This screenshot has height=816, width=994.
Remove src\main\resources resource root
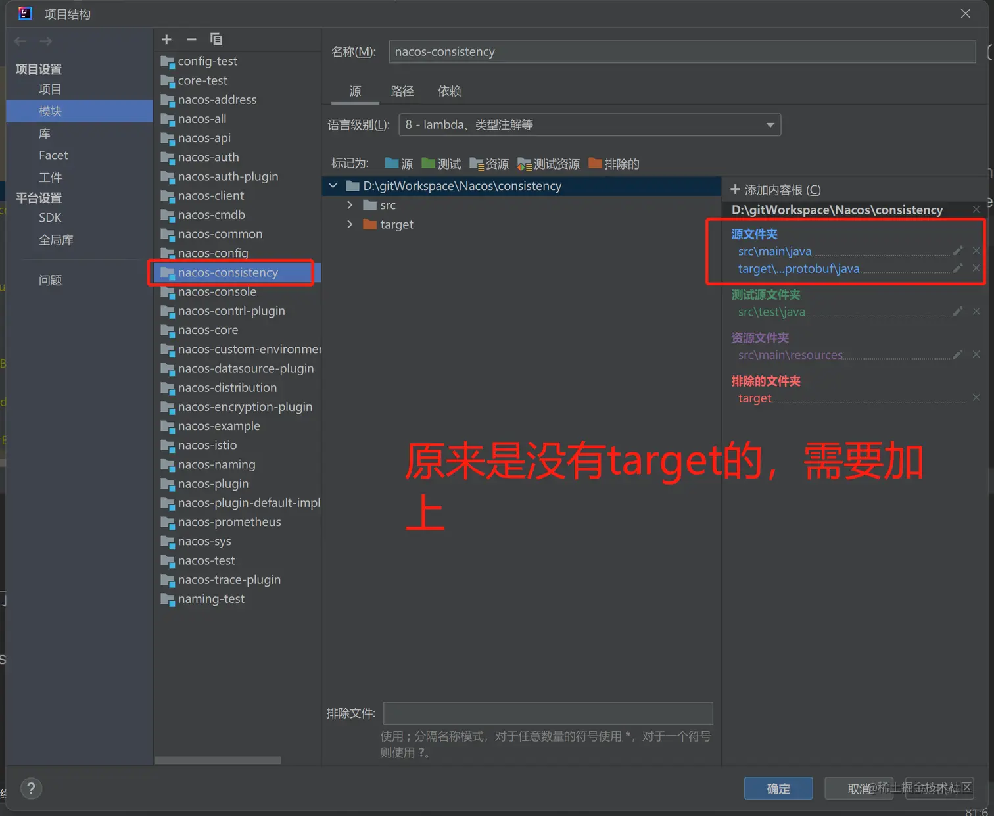point(976,354)
